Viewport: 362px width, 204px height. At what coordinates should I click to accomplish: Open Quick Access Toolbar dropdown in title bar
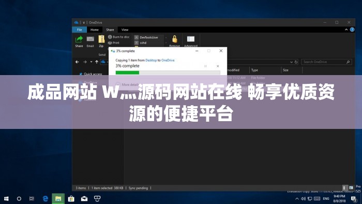pyautogui.click(x=84, y=23)
